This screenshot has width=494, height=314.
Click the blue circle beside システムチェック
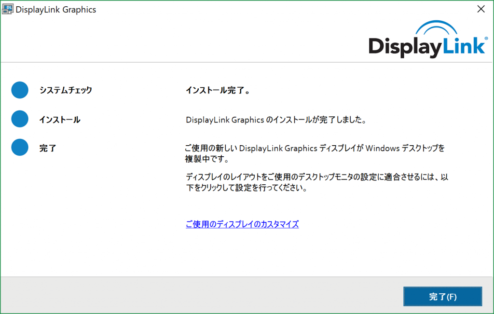click(20, 90)
